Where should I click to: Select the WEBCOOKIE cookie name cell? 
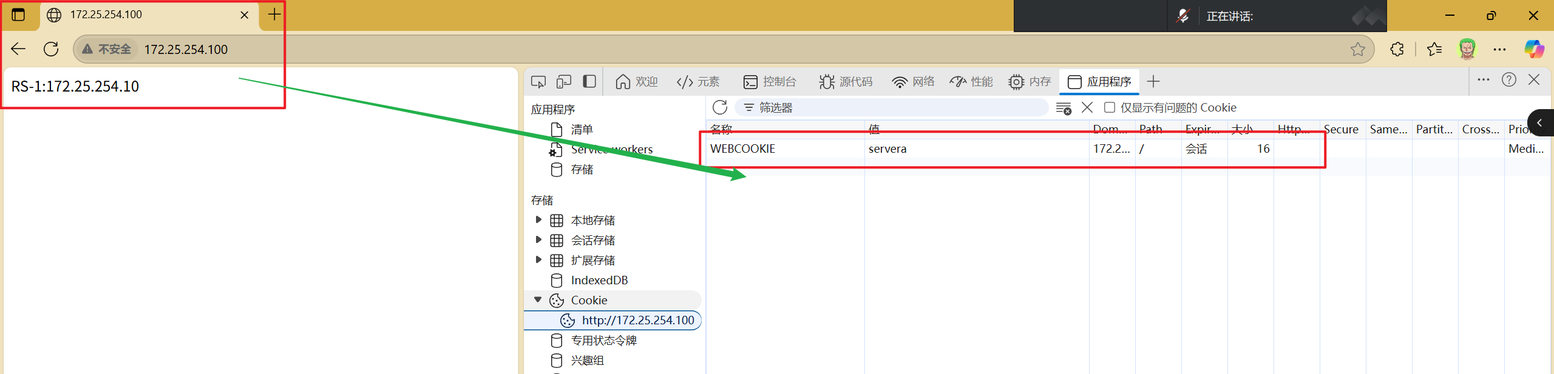(x=785, y=149)
